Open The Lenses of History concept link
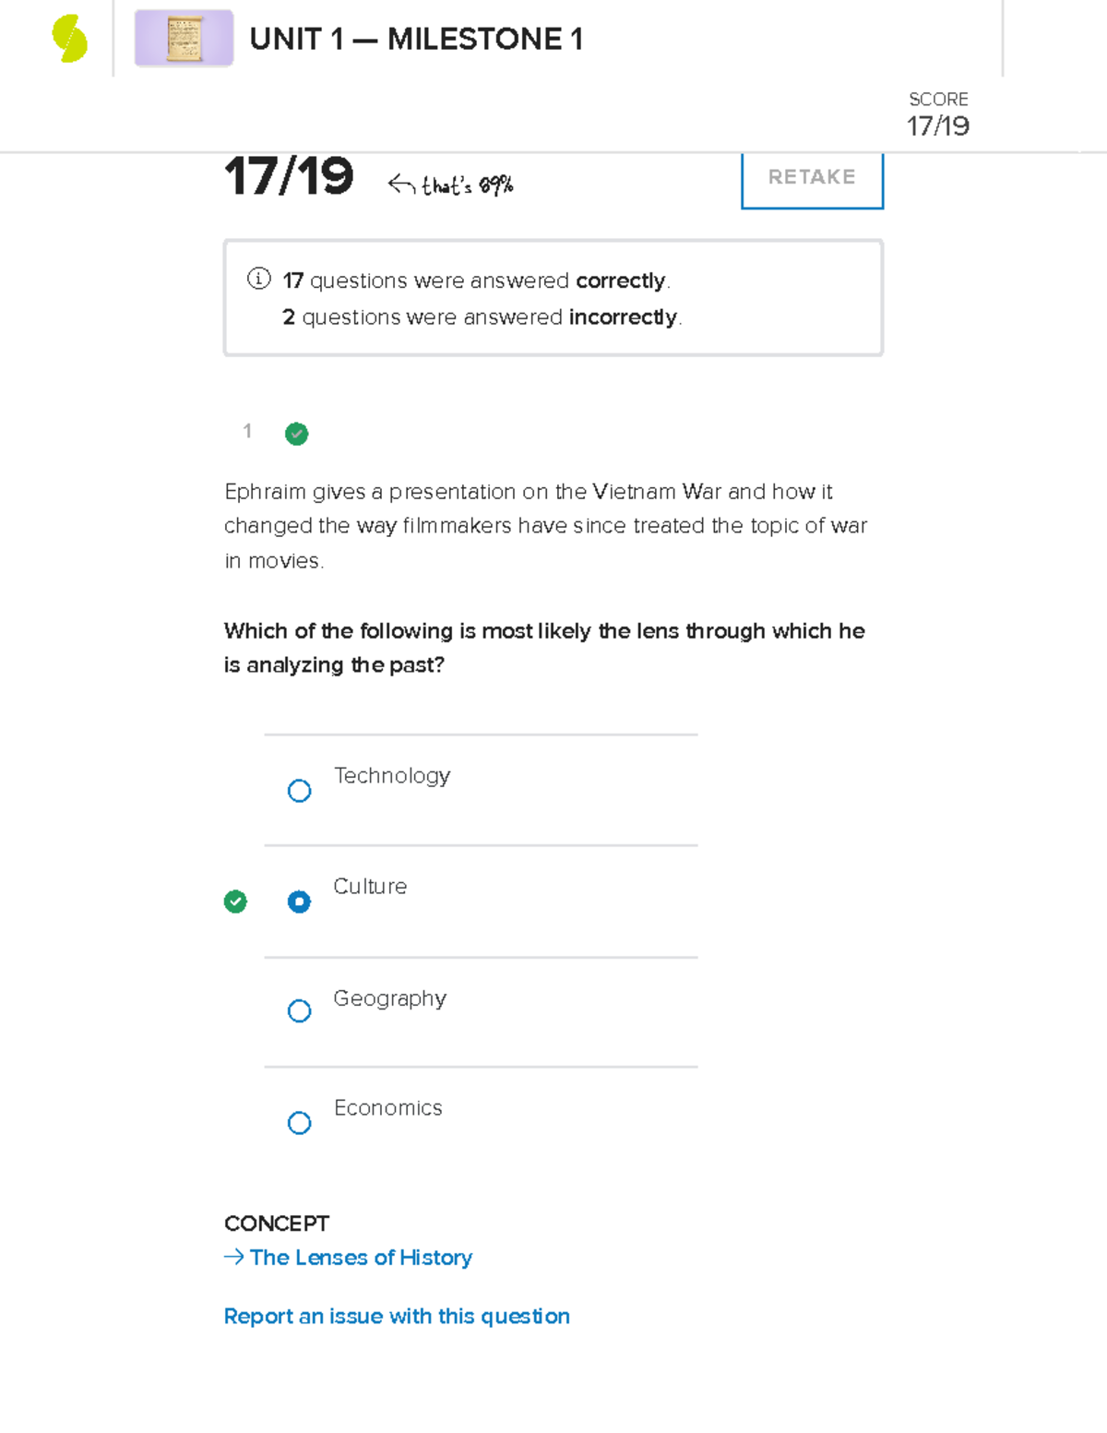Screen dimensions: 1107x1433 [x=361, y=1258]
